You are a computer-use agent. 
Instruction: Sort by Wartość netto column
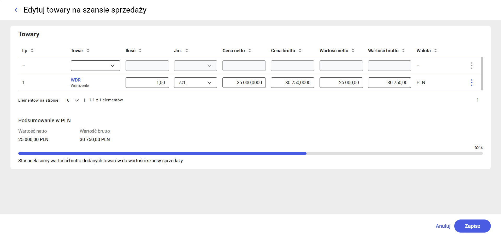(x=353, y=50)
